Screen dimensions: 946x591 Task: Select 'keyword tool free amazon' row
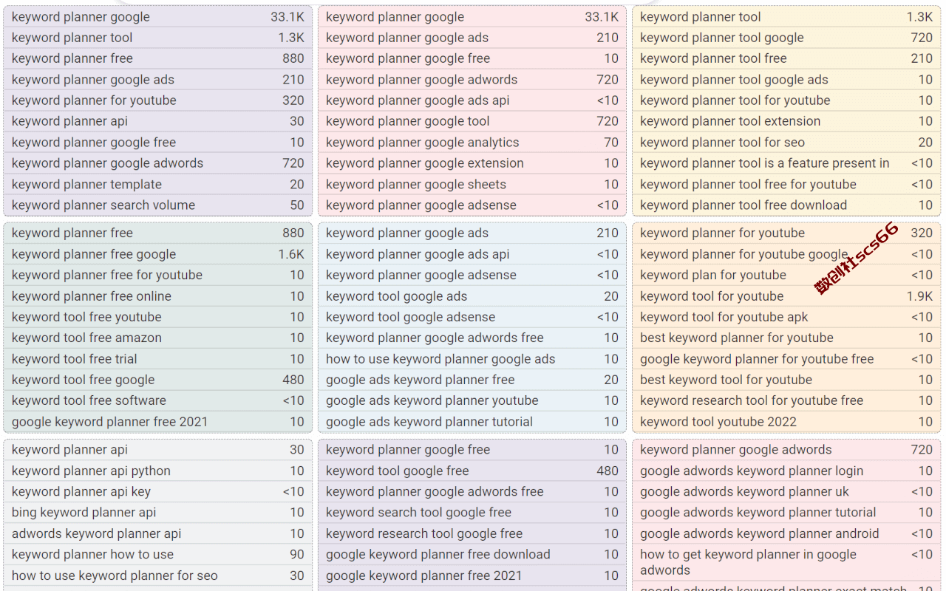point(157,338)
